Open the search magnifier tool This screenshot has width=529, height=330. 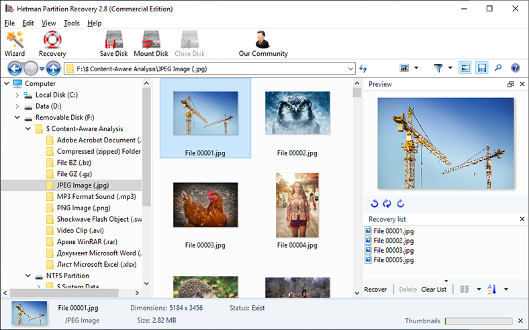pyautogui.click(x=498, y=68)
